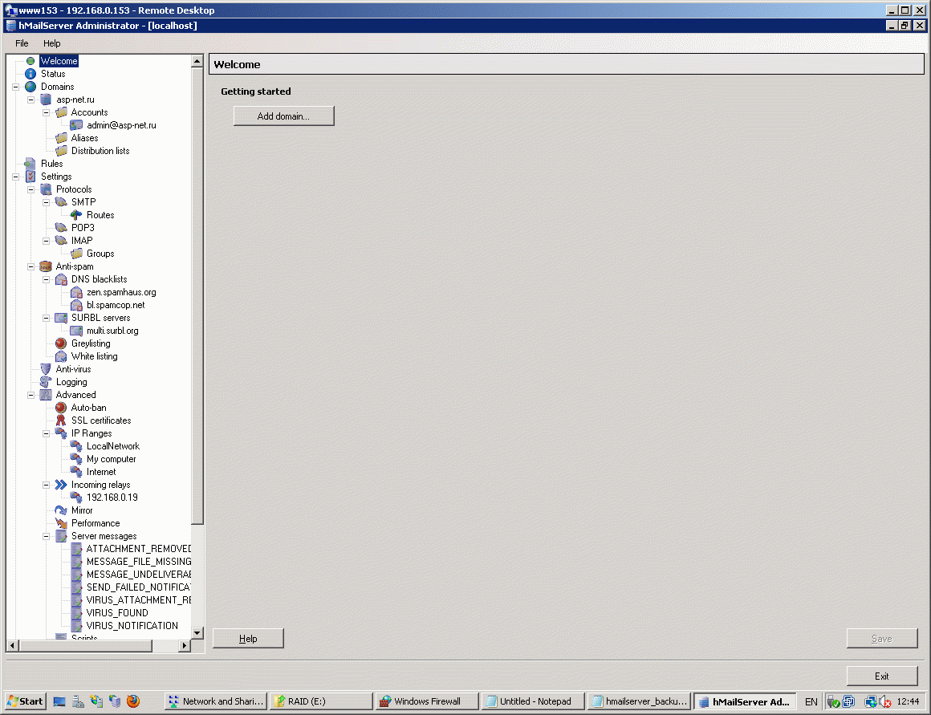Click the tree's scroll down arrow
Screen dimensions: 931x715
click(197, 632)
